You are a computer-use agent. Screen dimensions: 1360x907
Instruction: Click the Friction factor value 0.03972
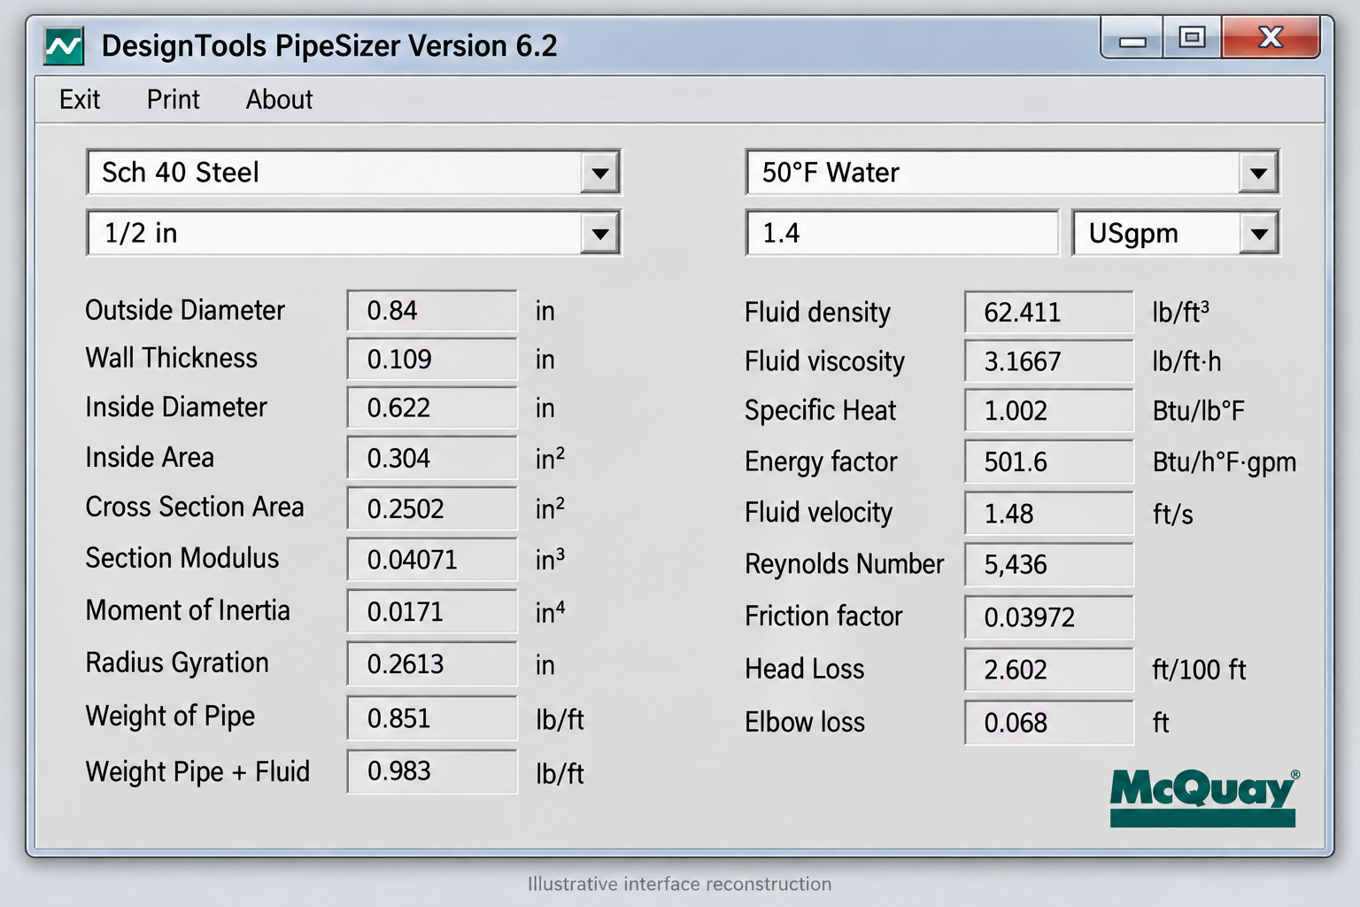tap(1049, 617)
